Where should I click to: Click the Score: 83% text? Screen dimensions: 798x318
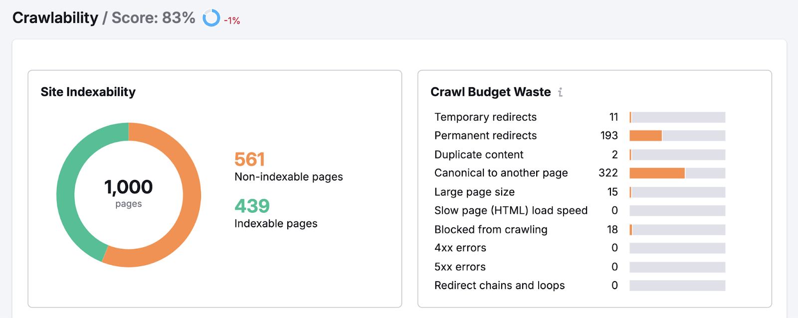point(154,18)
